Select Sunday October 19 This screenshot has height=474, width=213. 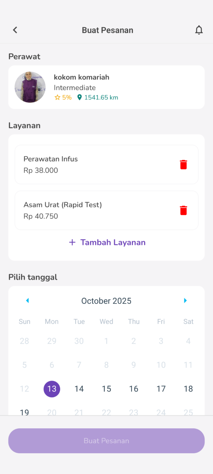pos(24,412)
